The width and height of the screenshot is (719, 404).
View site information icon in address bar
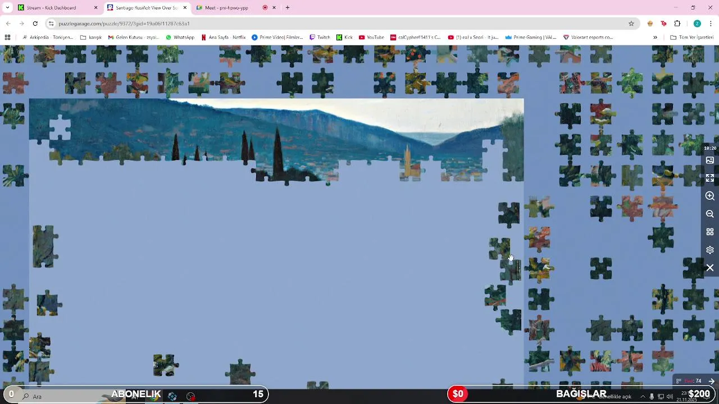pos(51,24)
